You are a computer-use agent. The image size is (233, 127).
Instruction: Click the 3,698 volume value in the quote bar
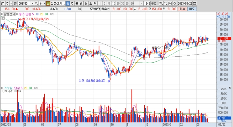pyautogui.click(x=54, y=9)
